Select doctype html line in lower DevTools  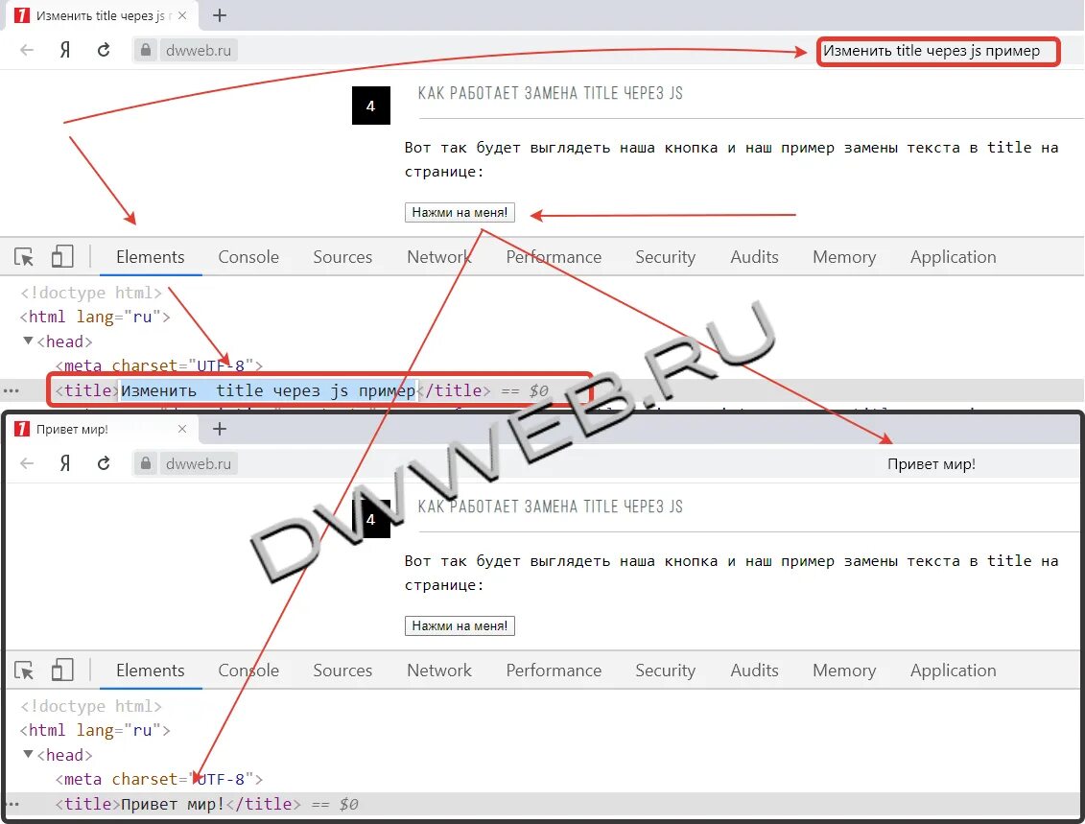[90, 706]
